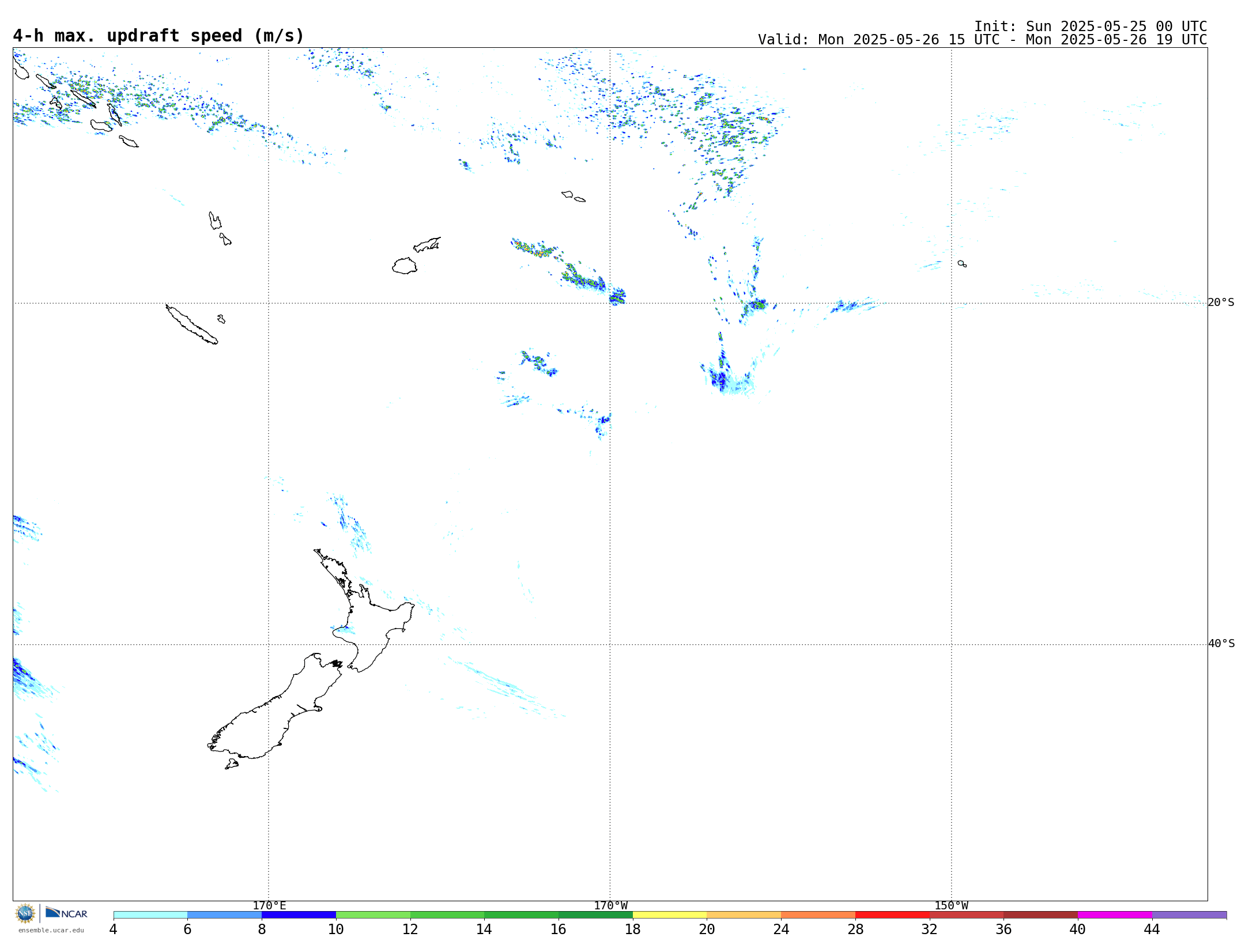Click the New Caledonia island outline
Screen dimensions: 1245x937
(192, 325)
